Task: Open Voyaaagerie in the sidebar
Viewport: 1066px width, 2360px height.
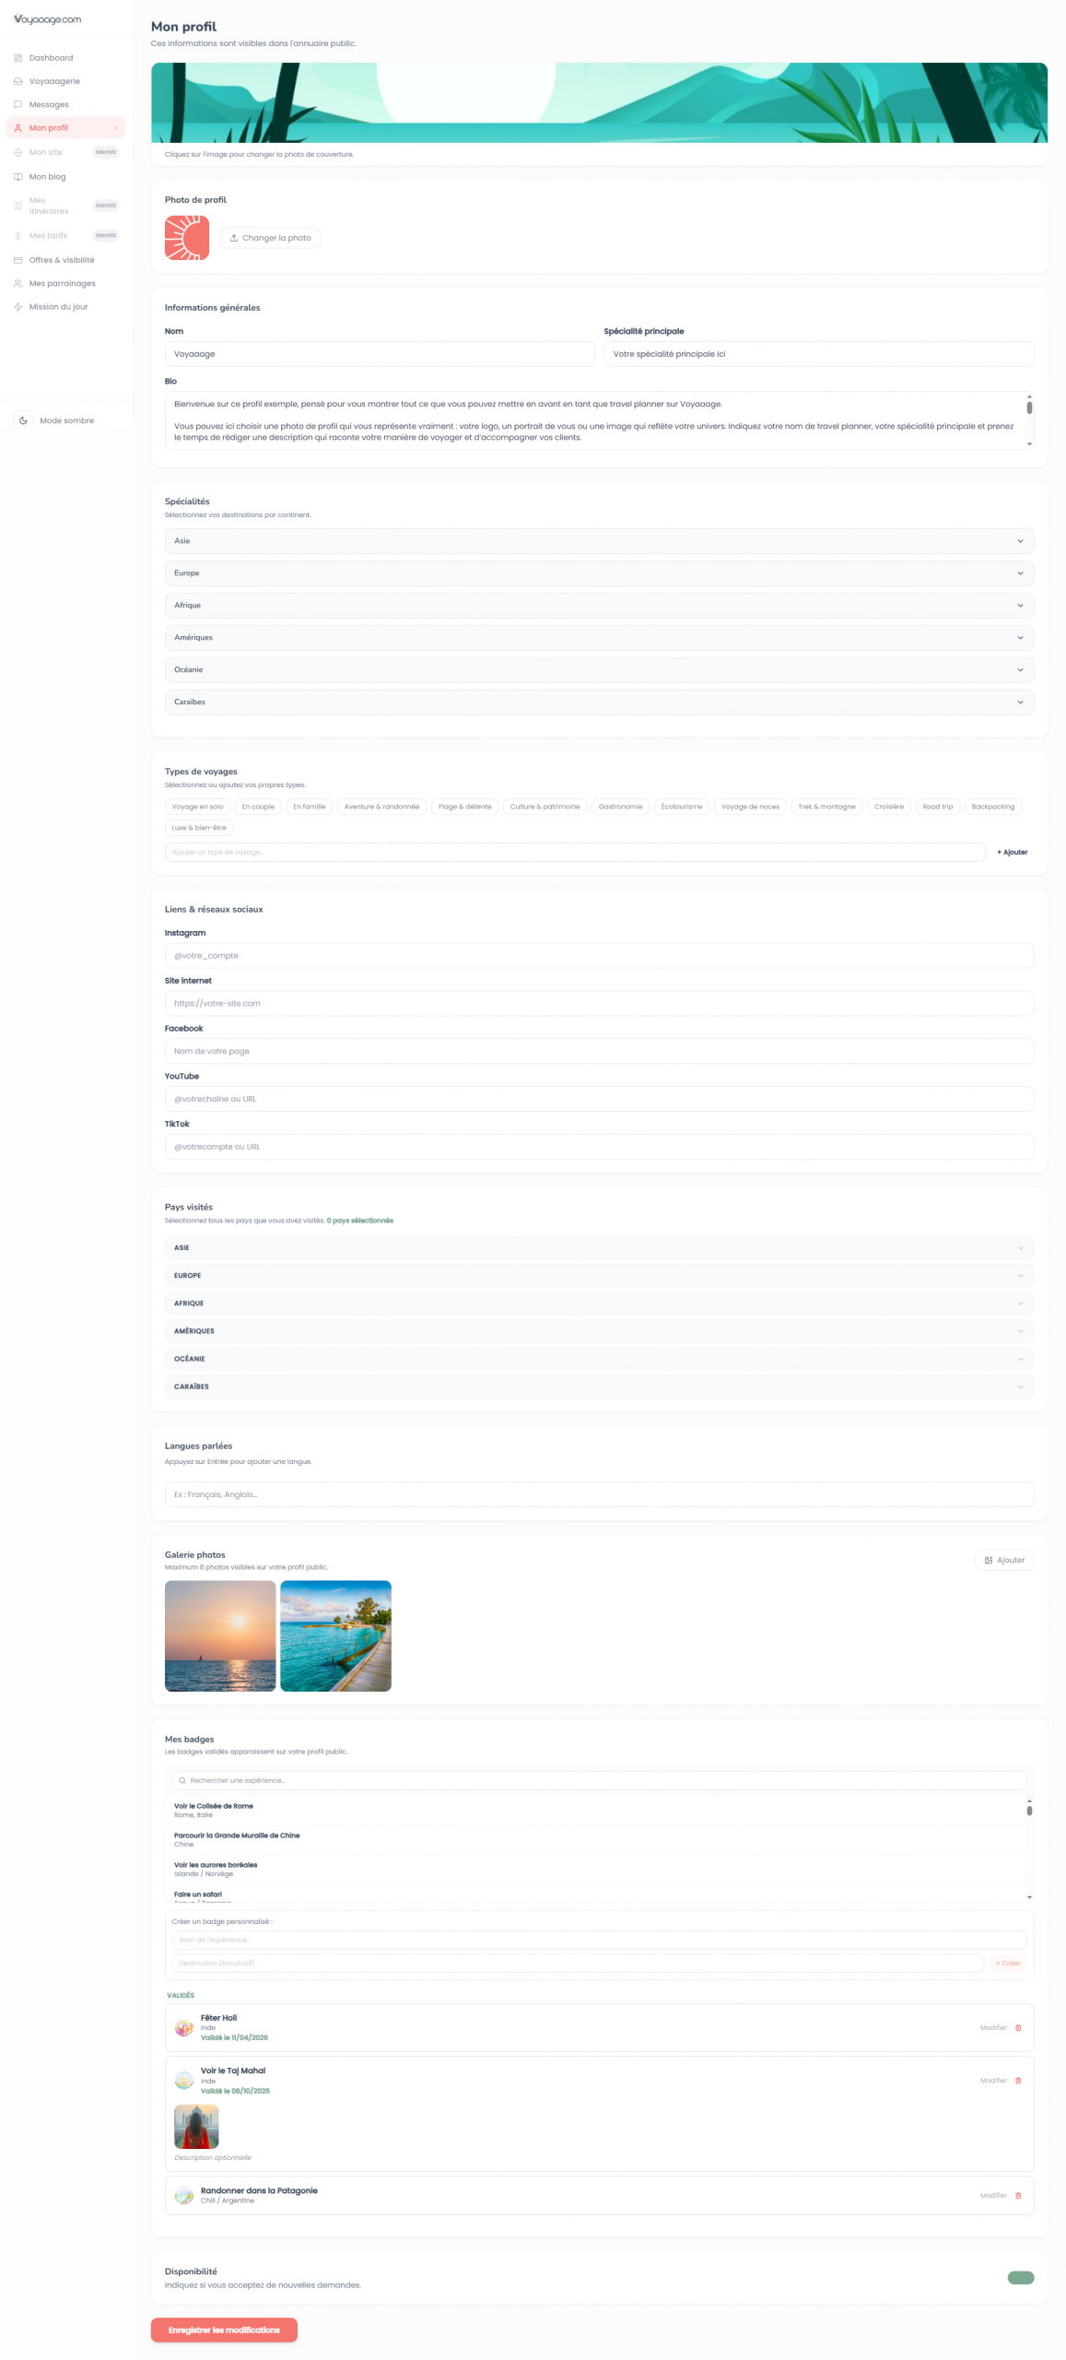Action: (x=66, y=81)
